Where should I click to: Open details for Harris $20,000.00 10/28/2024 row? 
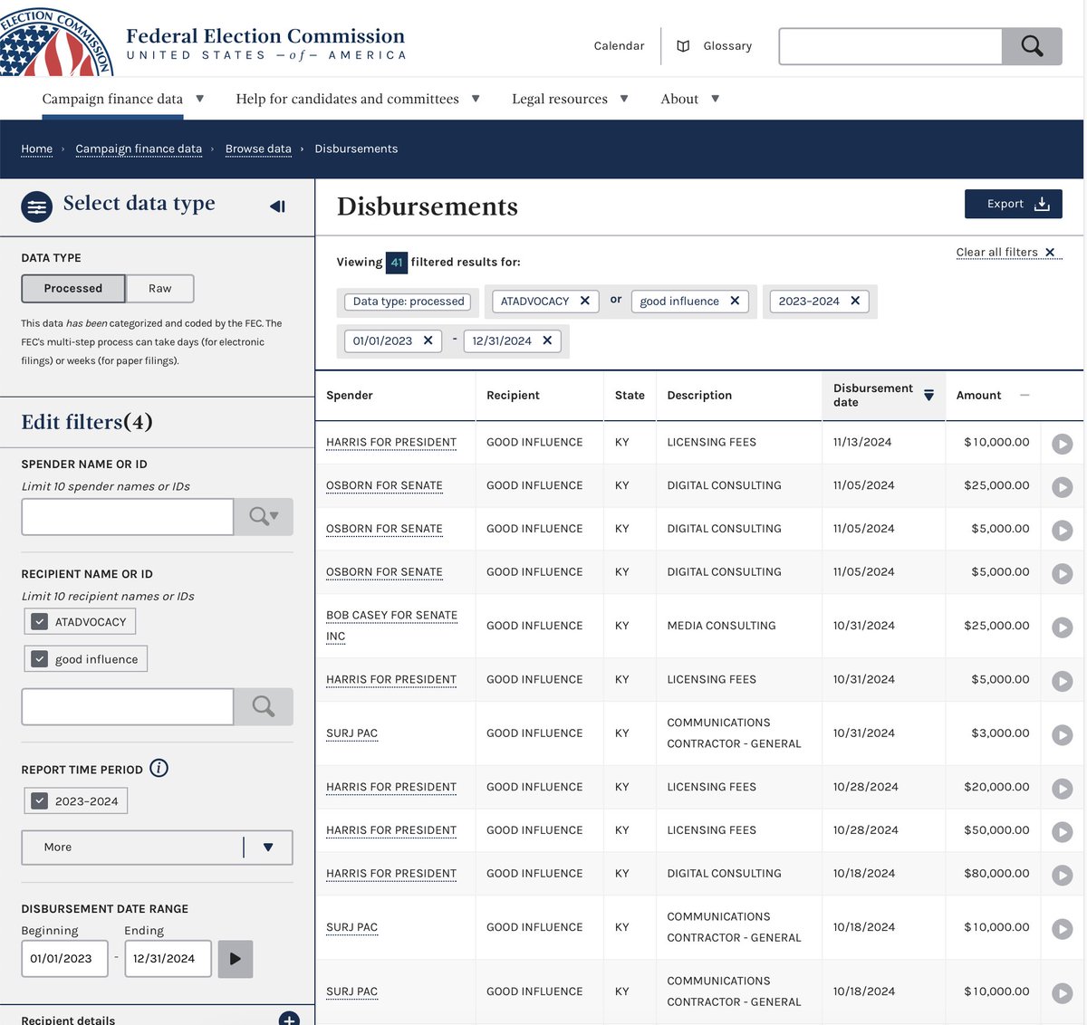click(x=1063, y=789)
